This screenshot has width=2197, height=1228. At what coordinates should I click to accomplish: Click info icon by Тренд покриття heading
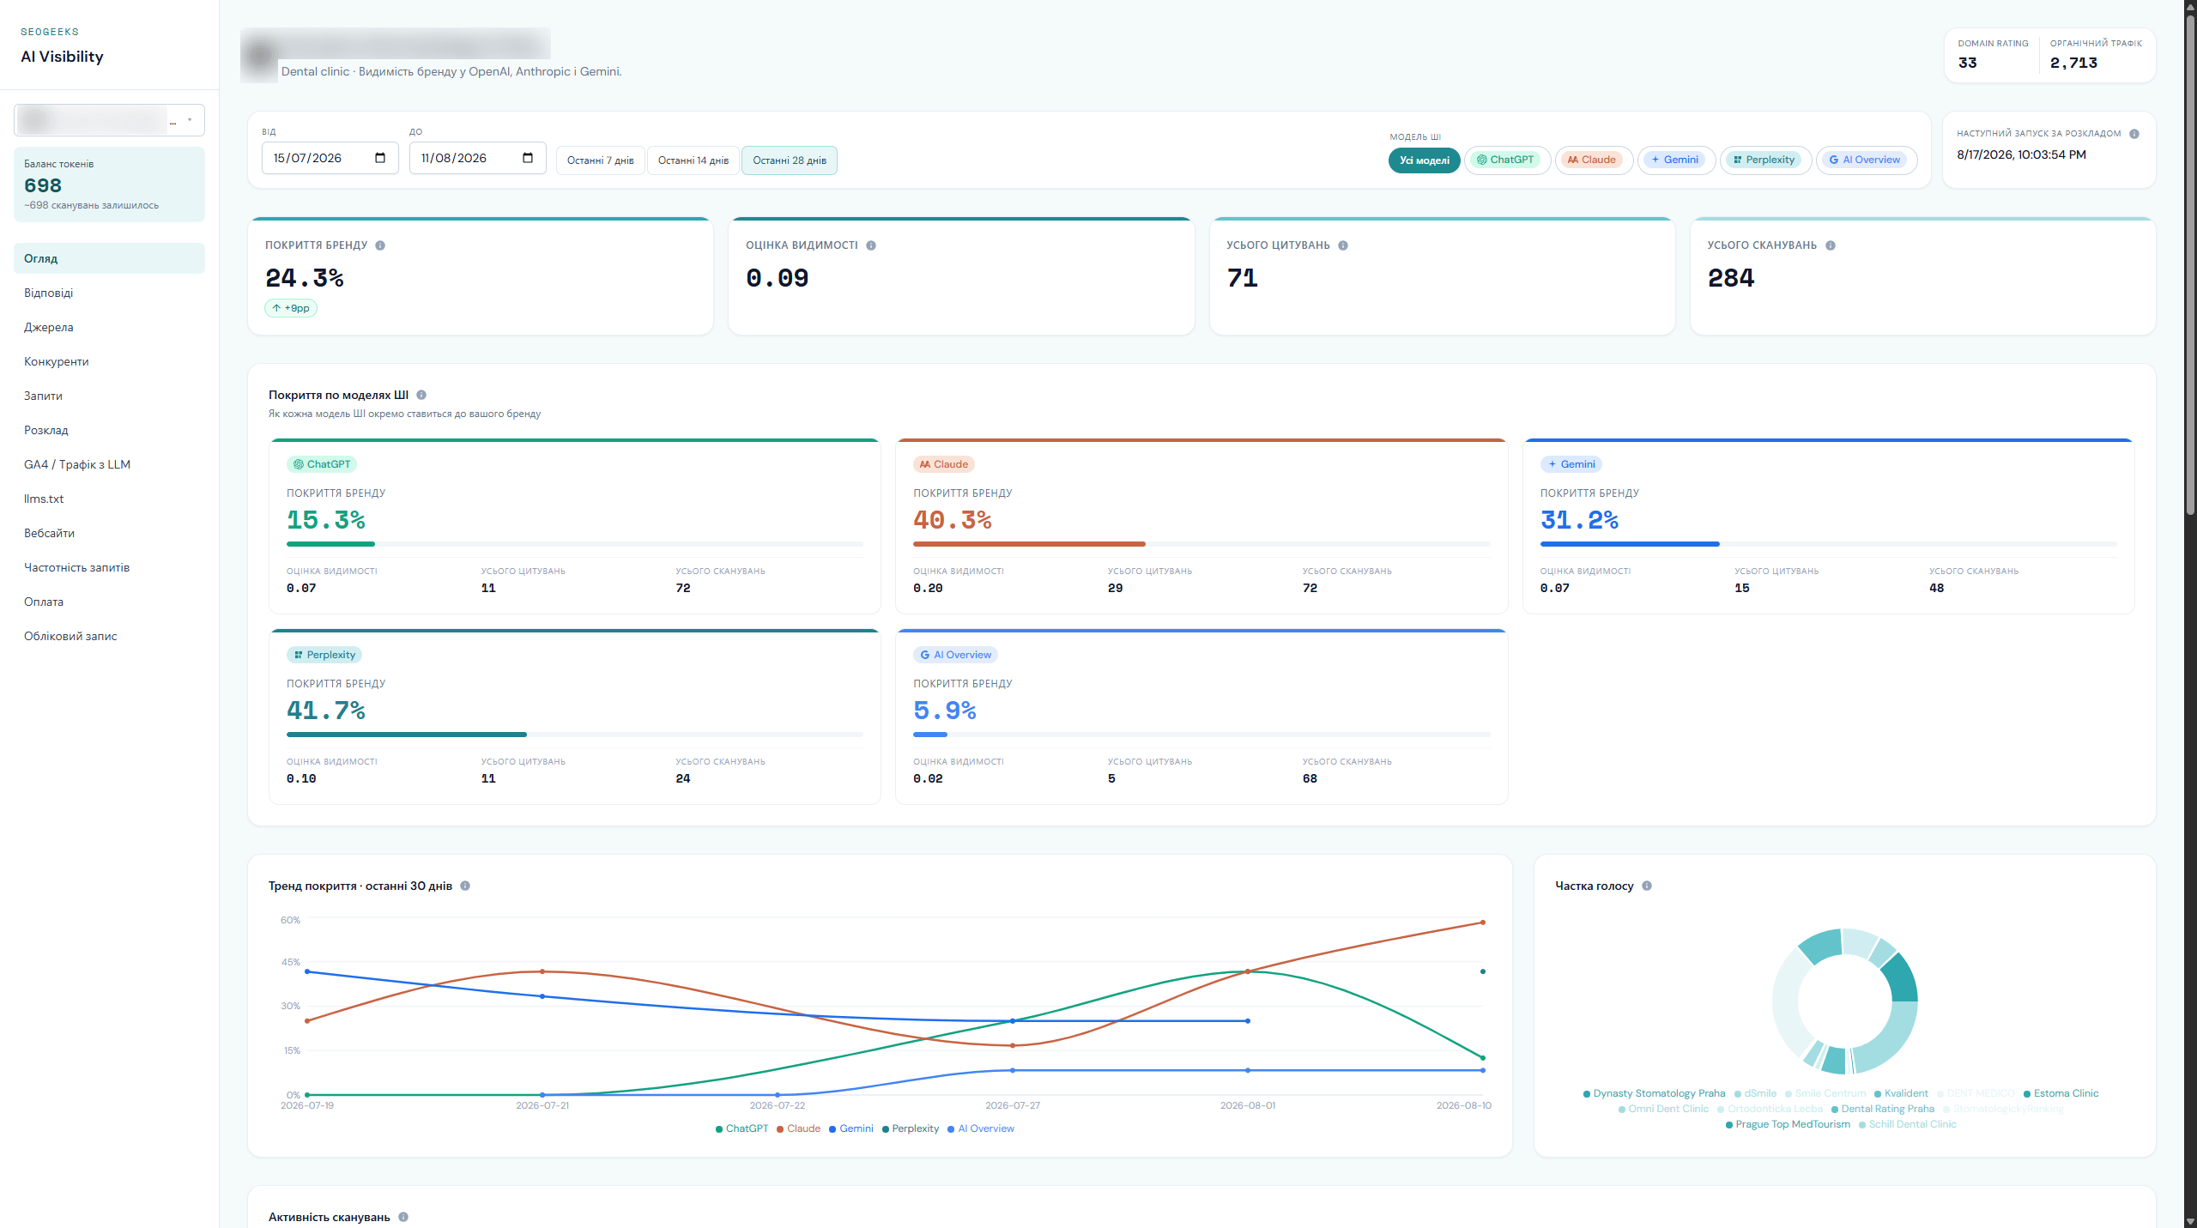point(465,886)
